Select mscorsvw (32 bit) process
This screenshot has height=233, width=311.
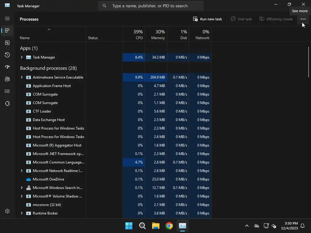pyautogui.click(x=47, y=205)
